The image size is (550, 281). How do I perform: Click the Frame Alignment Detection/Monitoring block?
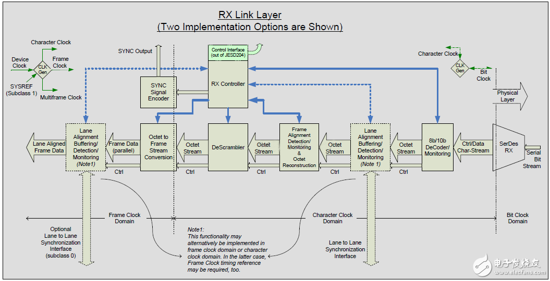tap(299, 147)
